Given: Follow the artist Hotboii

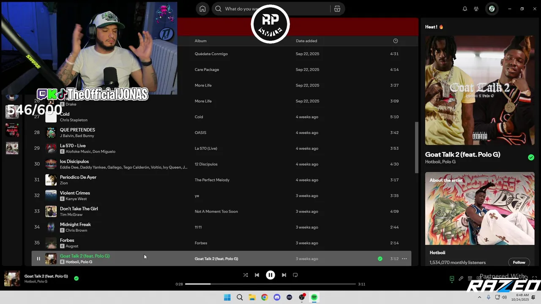Looking at the screenshot, I should coord(519,262).
